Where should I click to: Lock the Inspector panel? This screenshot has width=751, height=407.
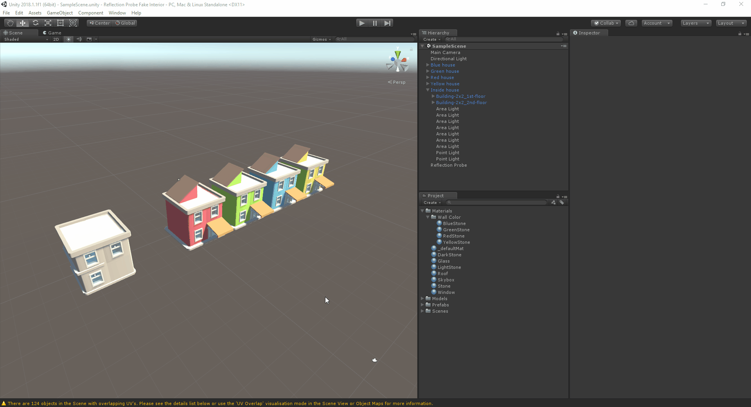point(740,34)
